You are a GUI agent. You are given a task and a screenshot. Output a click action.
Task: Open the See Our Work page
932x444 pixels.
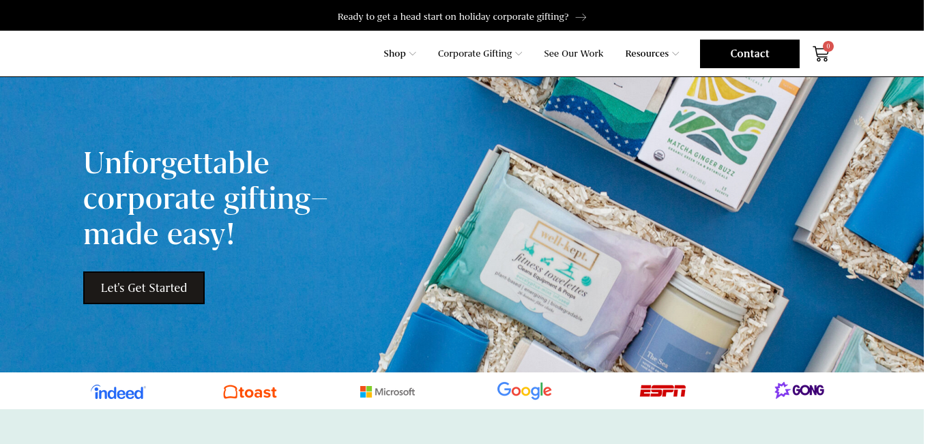574,53
